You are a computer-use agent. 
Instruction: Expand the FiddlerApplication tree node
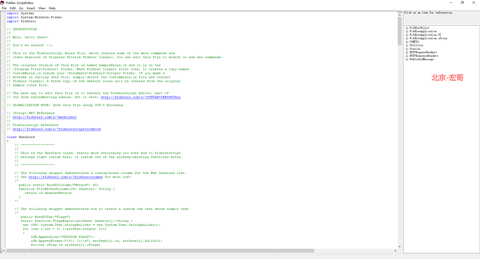(x=407, y=31)
